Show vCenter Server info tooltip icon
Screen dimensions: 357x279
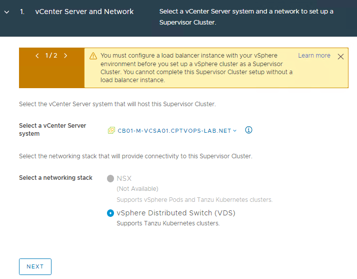[248, 130]
